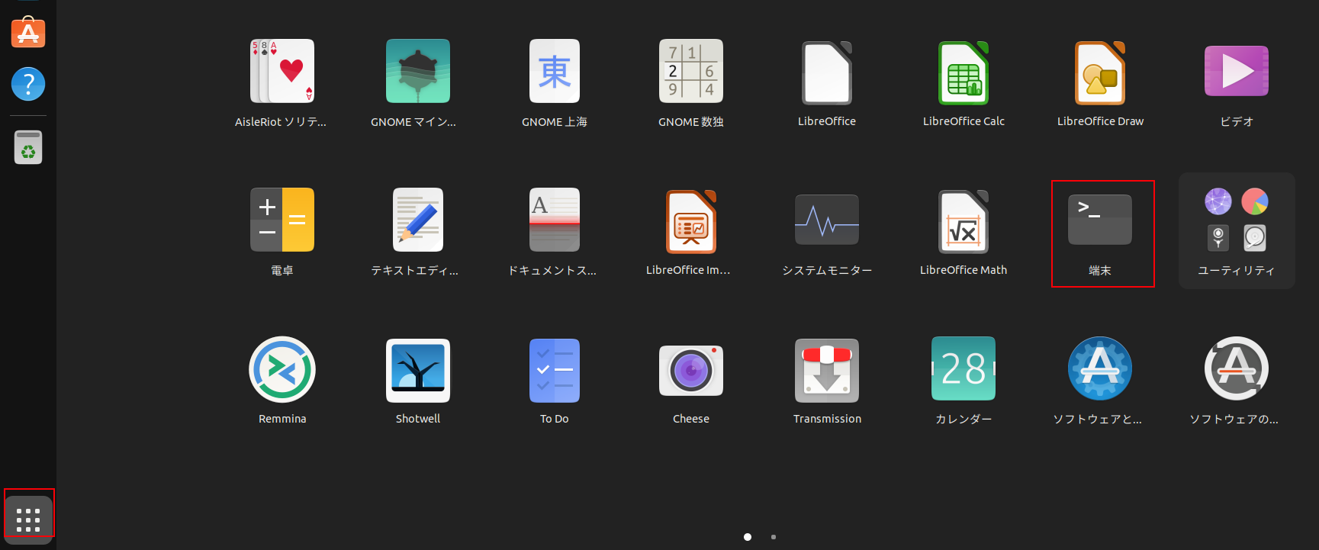Open the Terminal (端末) app
This screenshot has height=550, width=1319.
point(1100,220)
